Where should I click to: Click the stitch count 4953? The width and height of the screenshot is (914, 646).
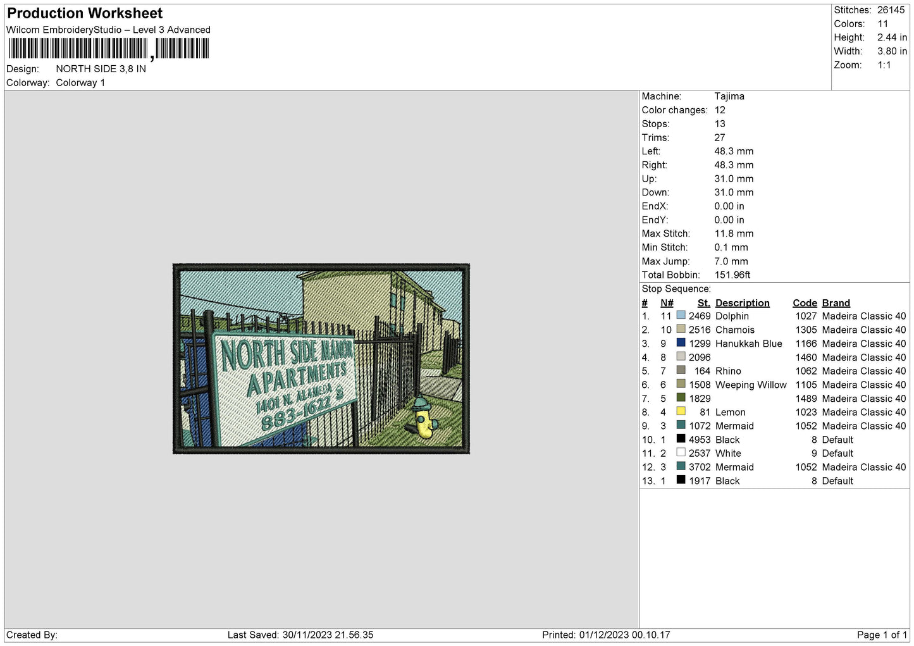pyautogui.click(x=700, y=440)
